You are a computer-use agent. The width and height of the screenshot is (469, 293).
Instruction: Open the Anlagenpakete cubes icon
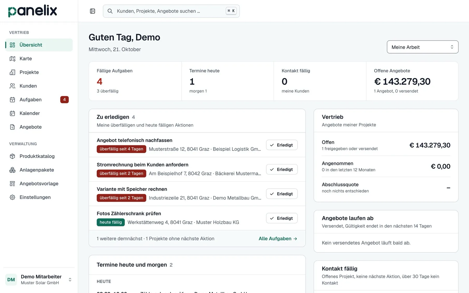pyautogui.click(x=12, y=170)
